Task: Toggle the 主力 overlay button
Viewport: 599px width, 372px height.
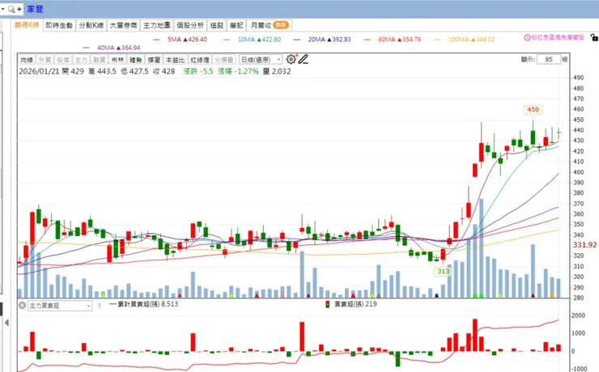Action: [x=81, y=60]
